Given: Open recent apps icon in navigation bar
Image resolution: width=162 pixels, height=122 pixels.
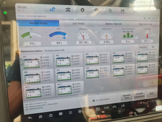Looking at the screenshot, I should pos(61,114).
